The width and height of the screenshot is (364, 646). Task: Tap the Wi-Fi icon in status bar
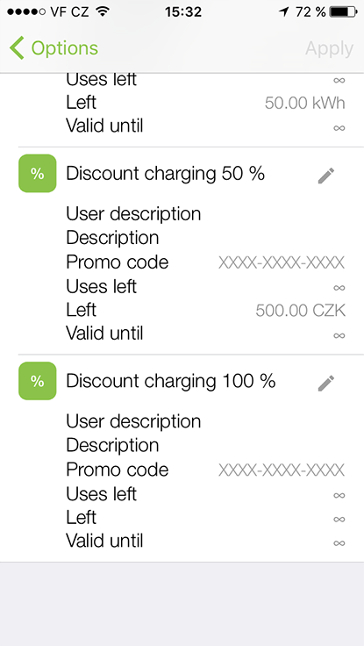click(x=103, y=11)
